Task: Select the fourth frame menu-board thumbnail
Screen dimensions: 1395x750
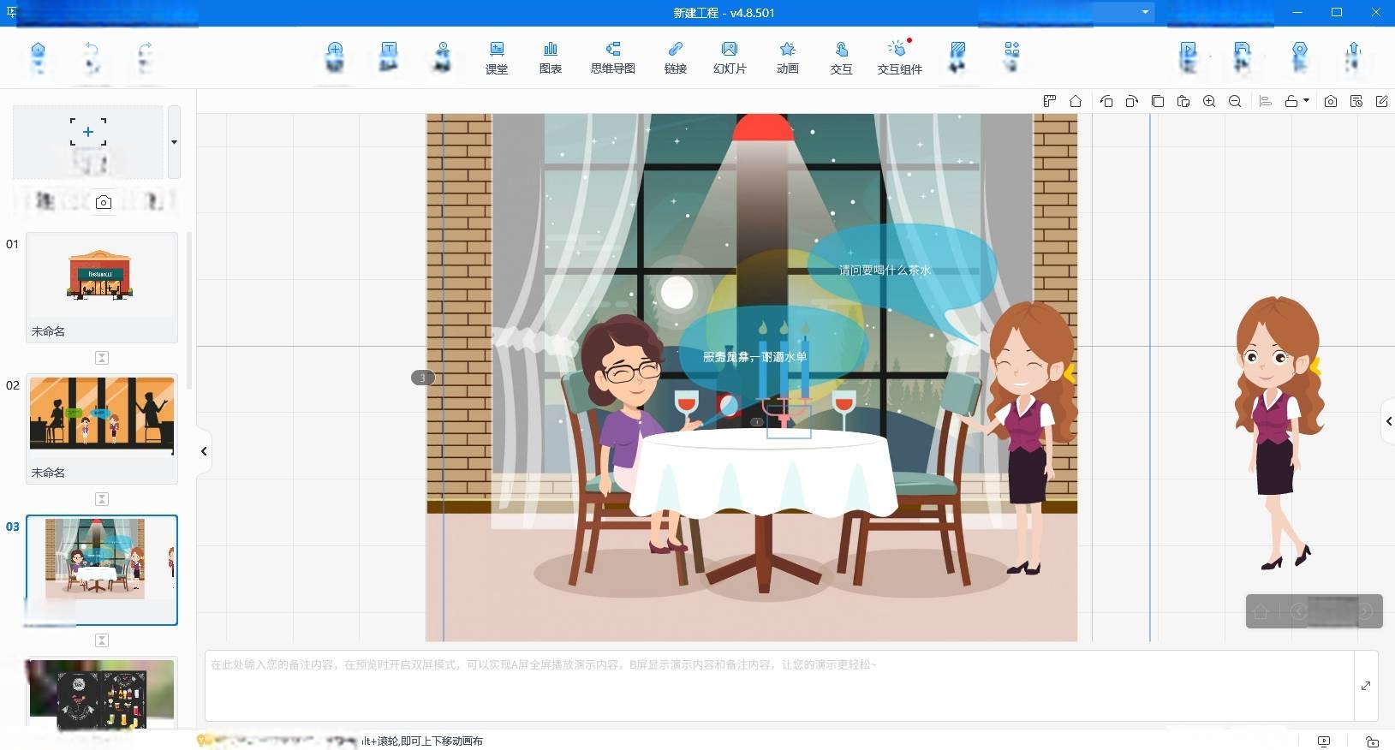Action: 102,692
